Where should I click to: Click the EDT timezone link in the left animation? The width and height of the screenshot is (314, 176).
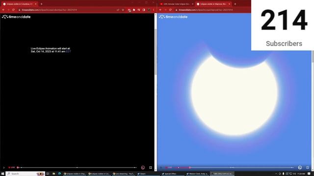pos(68,51)
